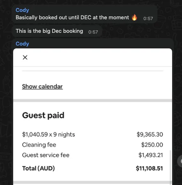Screen dimensions: 182x185
Task: Click the vertical scrollbar beside fee list
Action: tap(170, 167)
